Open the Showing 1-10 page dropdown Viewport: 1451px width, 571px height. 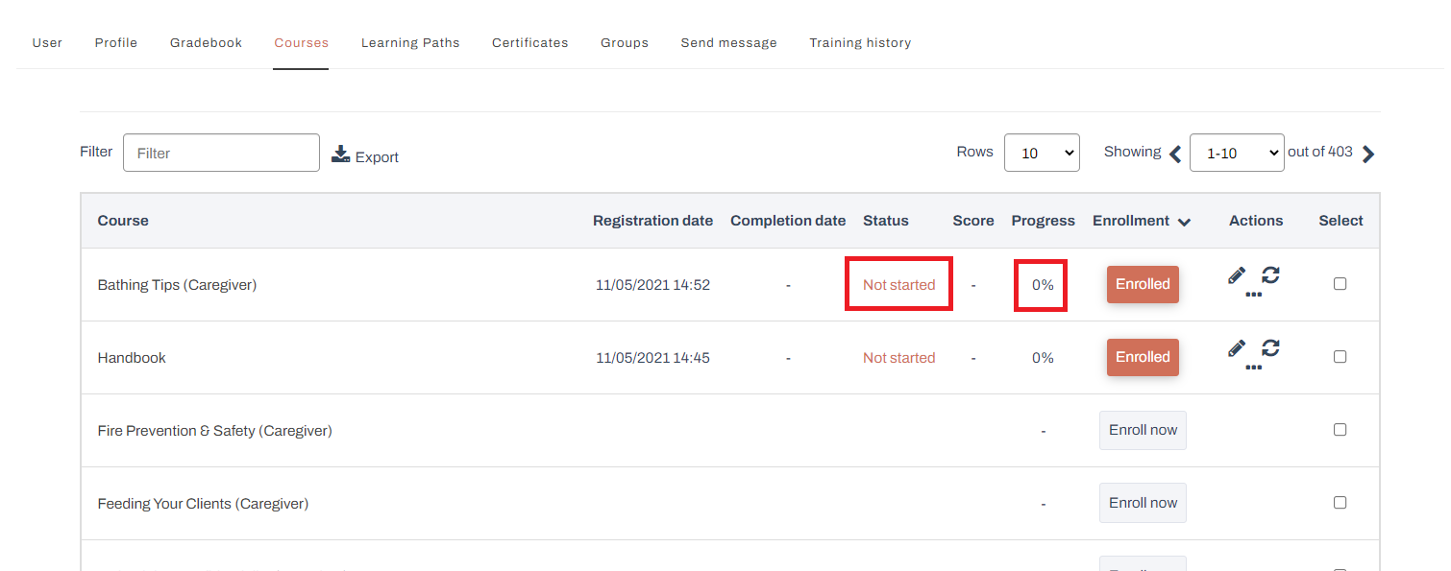point(1237,152)
